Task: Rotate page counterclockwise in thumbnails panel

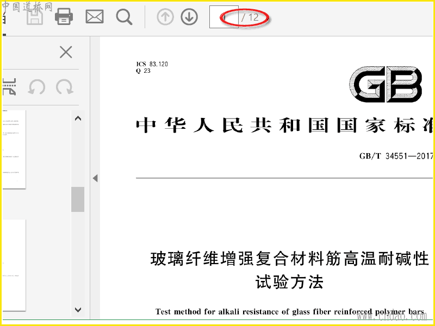Action: pos(36,87)
